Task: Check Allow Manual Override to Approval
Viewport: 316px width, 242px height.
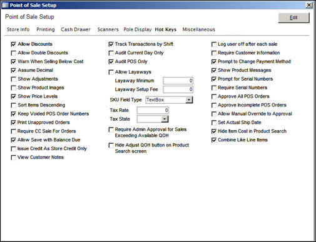Action: (x=214, y=114)
